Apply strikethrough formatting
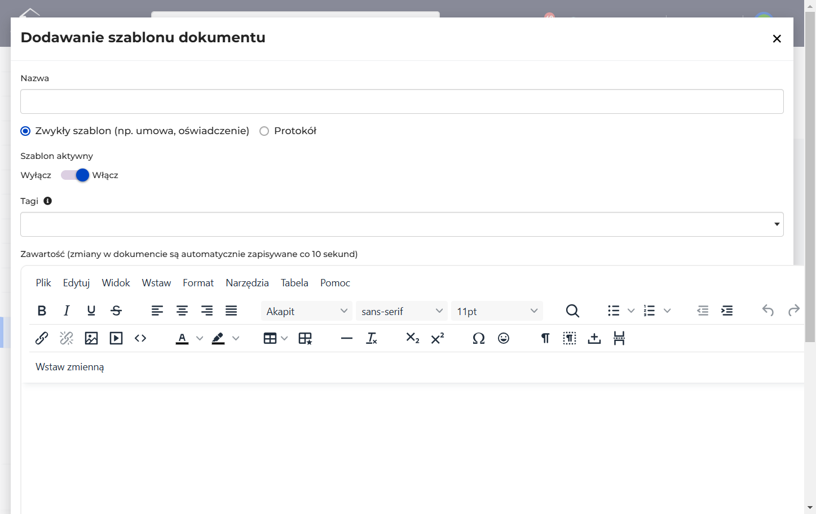 coord(116,311)
